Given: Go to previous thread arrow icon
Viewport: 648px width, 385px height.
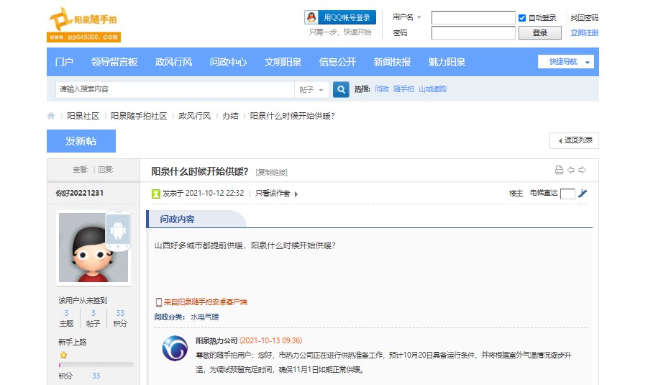Looking at the screenshot, I should coord(570,171).
